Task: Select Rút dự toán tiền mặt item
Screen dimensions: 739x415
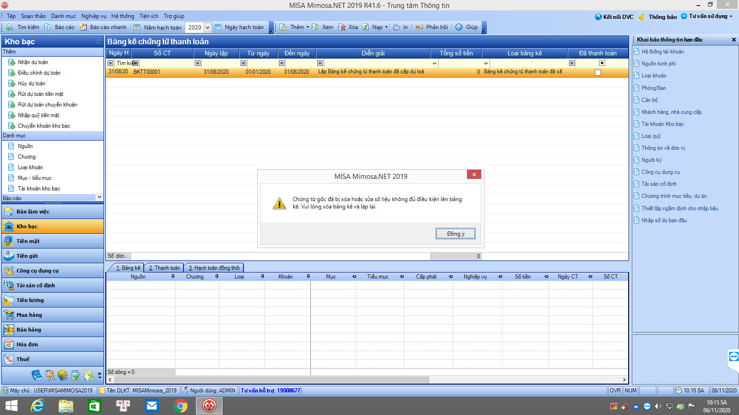Action: (41, 94)
